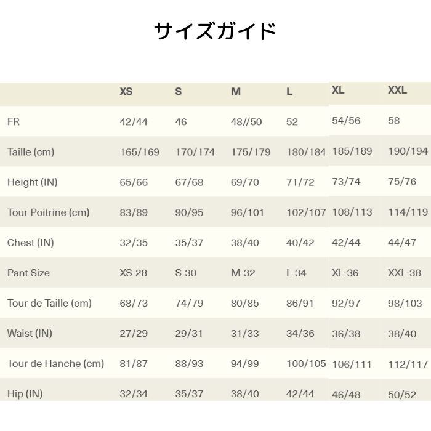Select the 102/107 Tour Poitrine cell
Screen dimensions: 431x431
306,212
